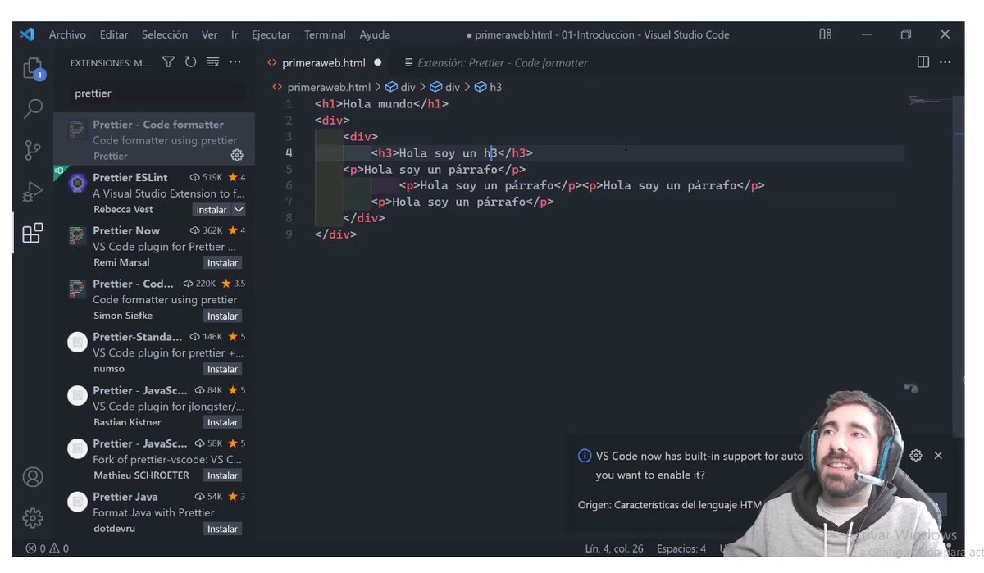Open Archivo menu
The height and width of the screenshot is (573, 984).
point(67,34)
